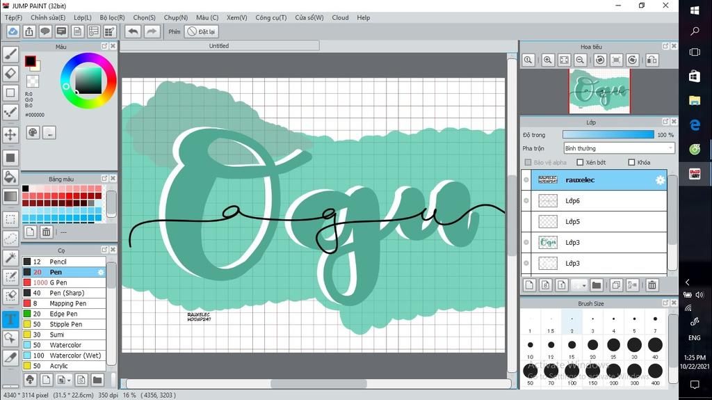Select the Watercolor (Wet) brush

point(63,355)
